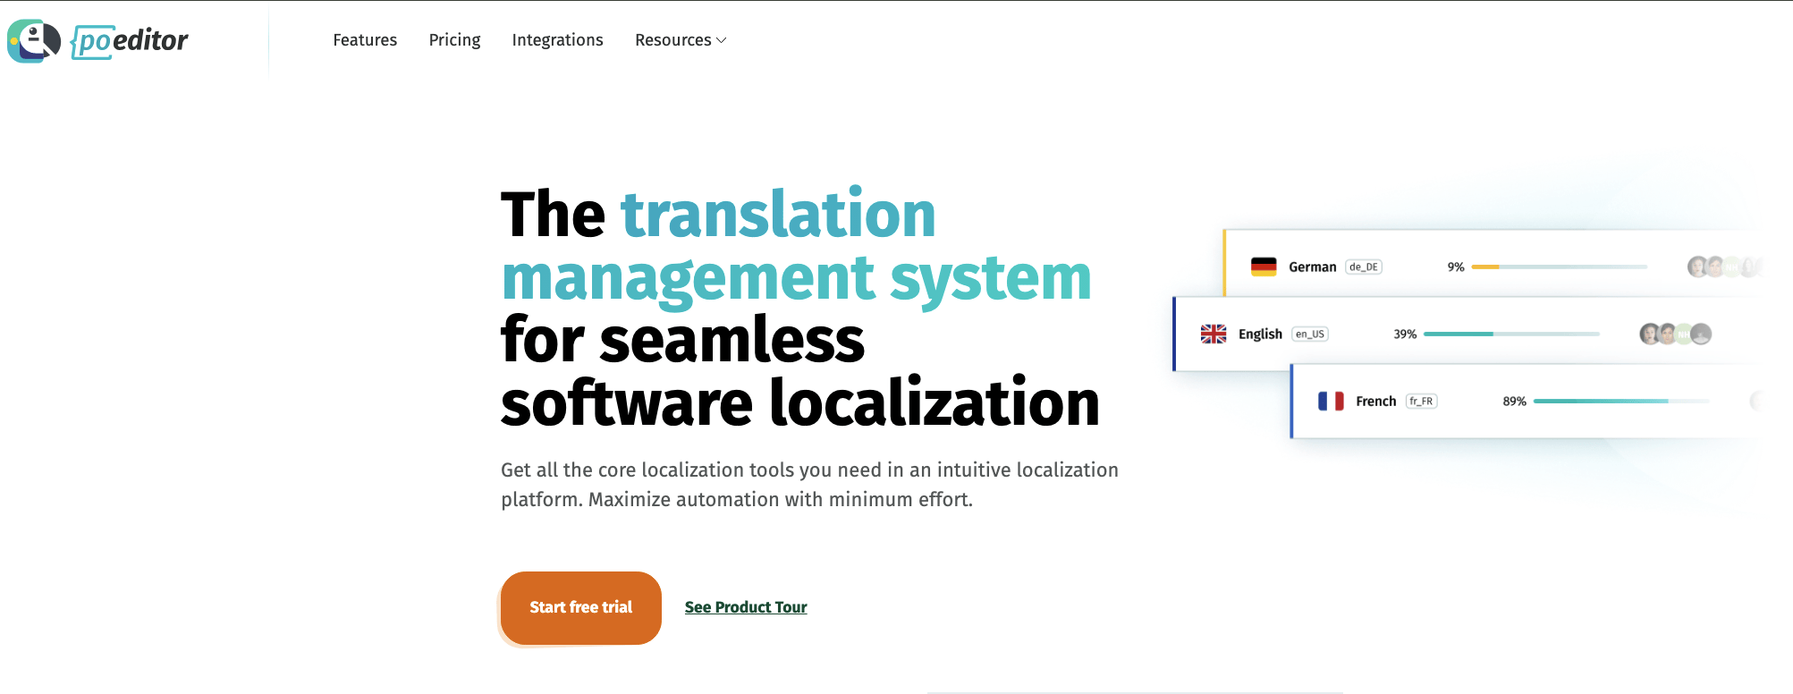Click the poeditor wordmark in the header

point(131,41)
